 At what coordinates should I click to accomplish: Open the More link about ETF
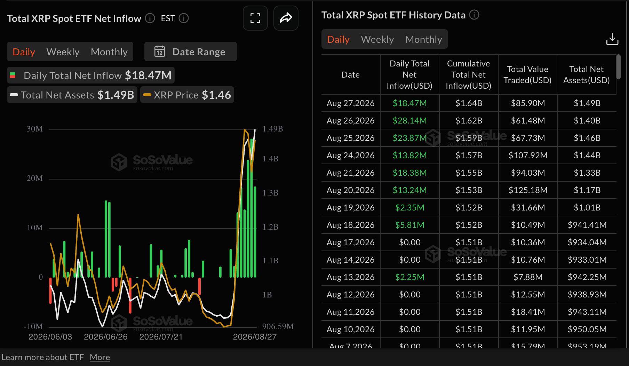pos(100,357)
